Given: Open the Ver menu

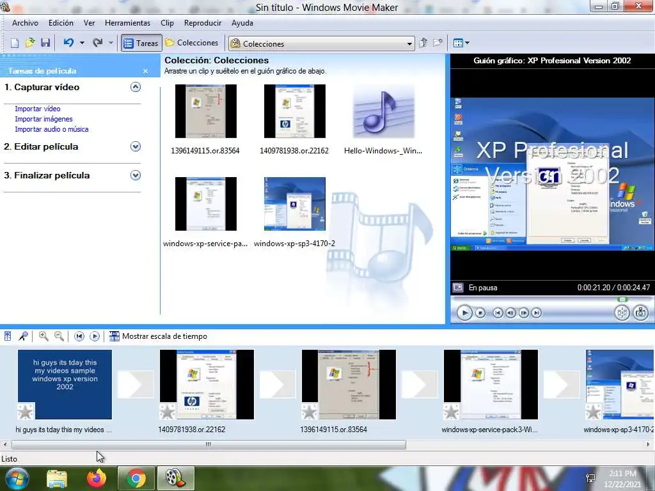Looking at the screenshot, I should click(89, 23).
